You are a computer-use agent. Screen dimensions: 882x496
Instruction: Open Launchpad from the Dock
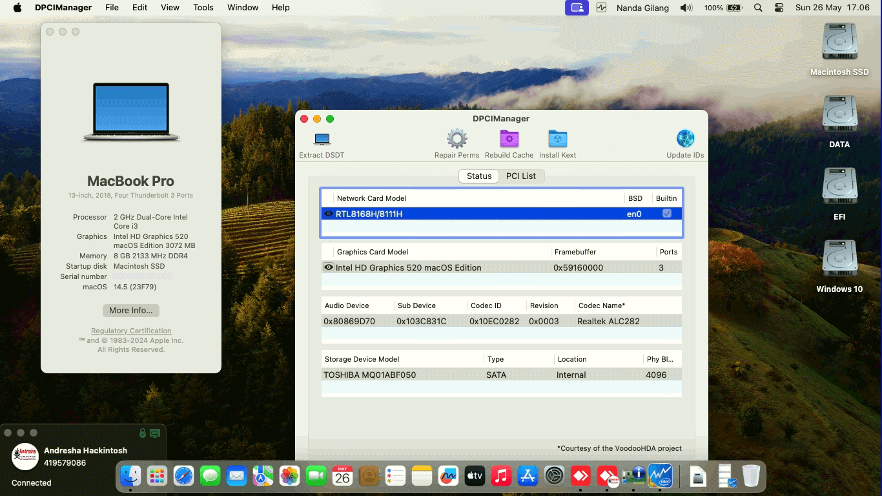point(157,477)
